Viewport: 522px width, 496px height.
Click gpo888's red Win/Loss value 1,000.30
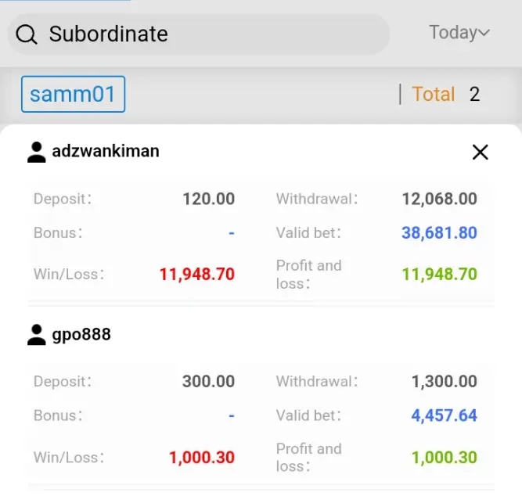pyautogui.click(x=202, y=458)
